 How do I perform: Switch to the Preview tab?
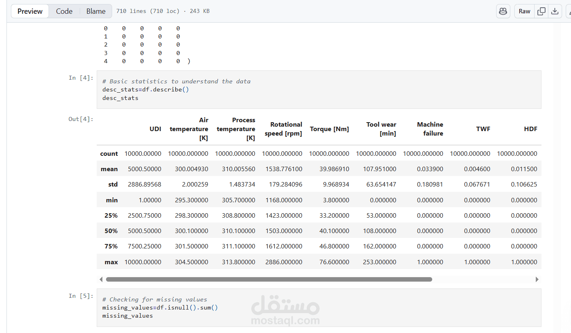pos(30,11)
